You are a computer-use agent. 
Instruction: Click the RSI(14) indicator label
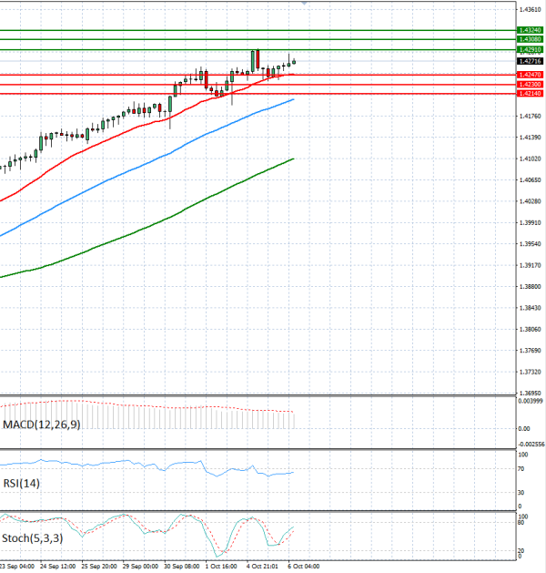pos(22,483)
